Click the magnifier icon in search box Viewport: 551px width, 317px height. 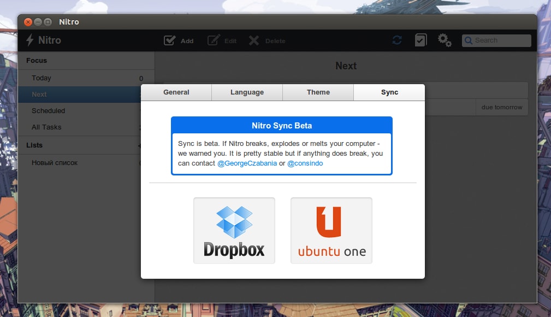point(469,40)
